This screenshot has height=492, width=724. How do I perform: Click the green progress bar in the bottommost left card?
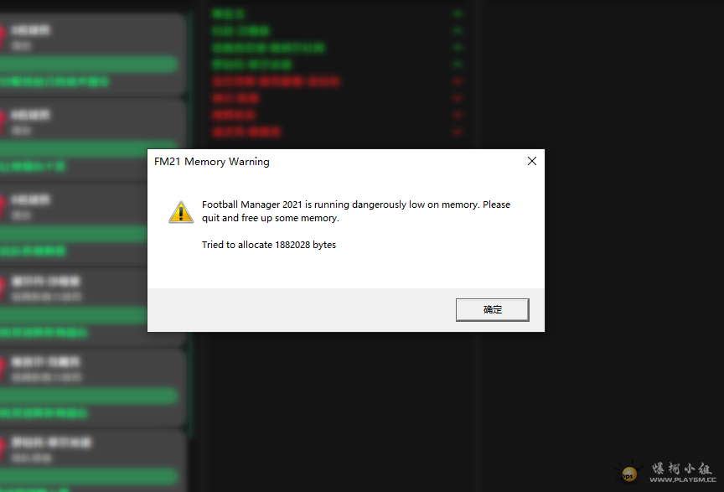tap(89, 476)
